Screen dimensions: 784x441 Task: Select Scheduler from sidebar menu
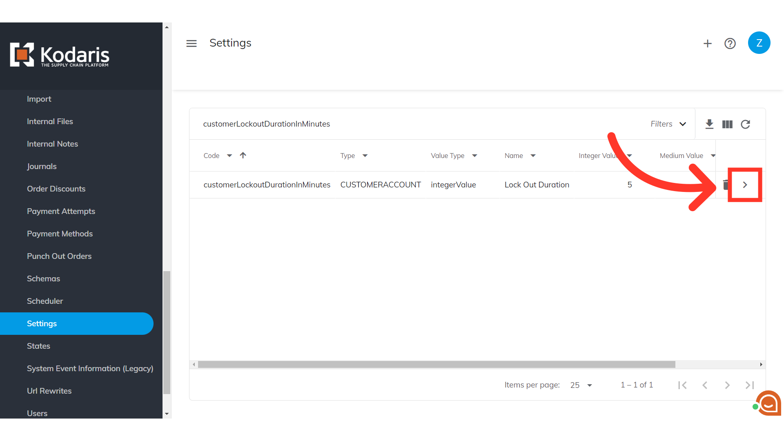(45, 301)
